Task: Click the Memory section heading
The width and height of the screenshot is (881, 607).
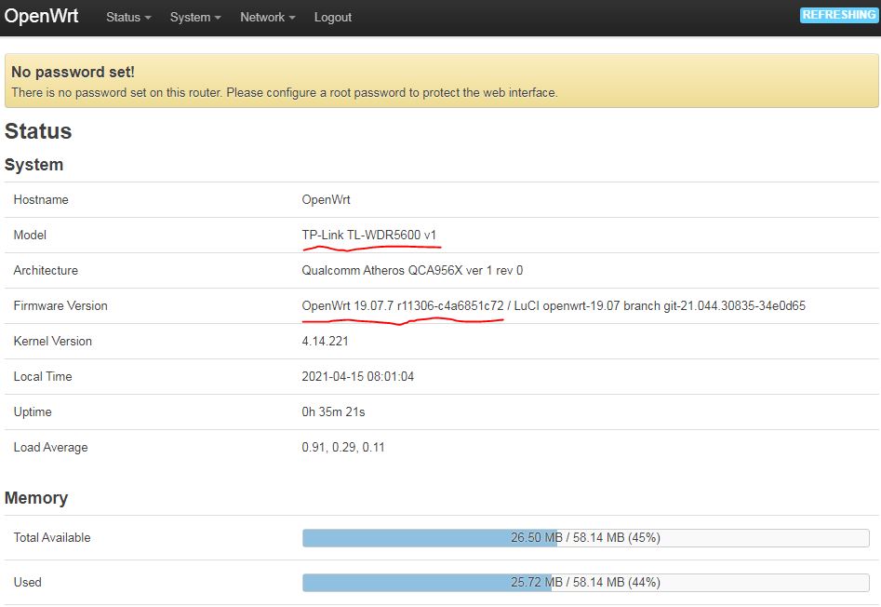Action: tap(36, 498)
